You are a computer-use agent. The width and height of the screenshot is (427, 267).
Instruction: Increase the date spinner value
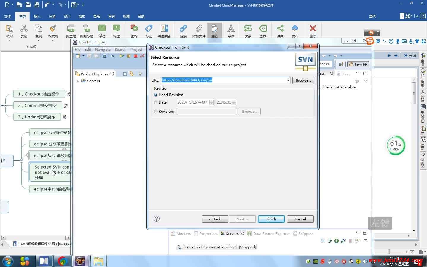[x=211, y=101]
